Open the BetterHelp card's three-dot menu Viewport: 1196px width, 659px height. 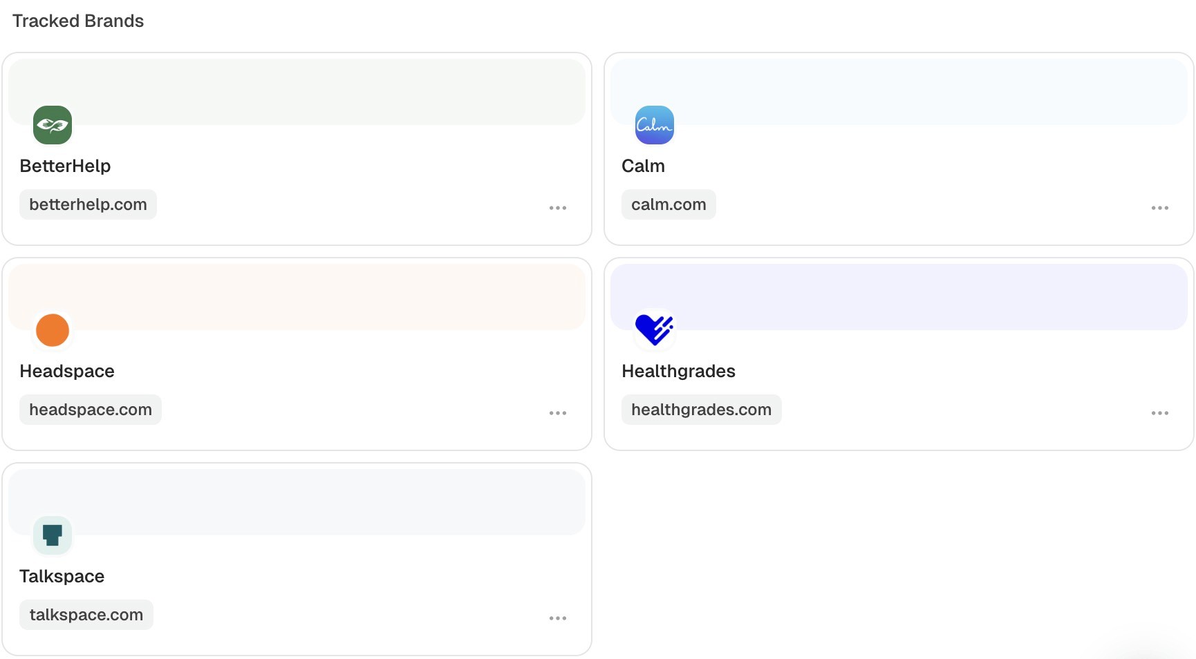click(x=558, y=208)
